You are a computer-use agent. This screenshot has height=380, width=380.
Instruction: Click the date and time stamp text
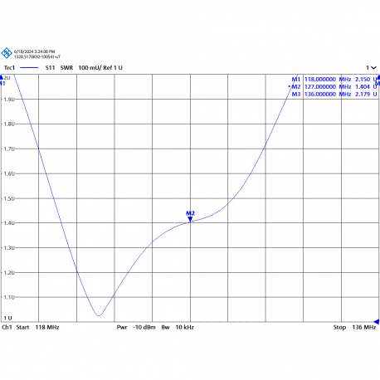(x=34, y=51)
